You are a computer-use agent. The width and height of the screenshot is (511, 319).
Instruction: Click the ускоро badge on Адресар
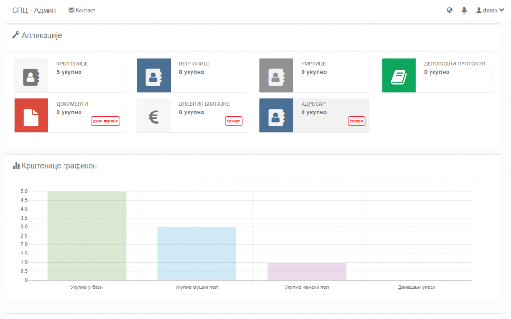356,121
